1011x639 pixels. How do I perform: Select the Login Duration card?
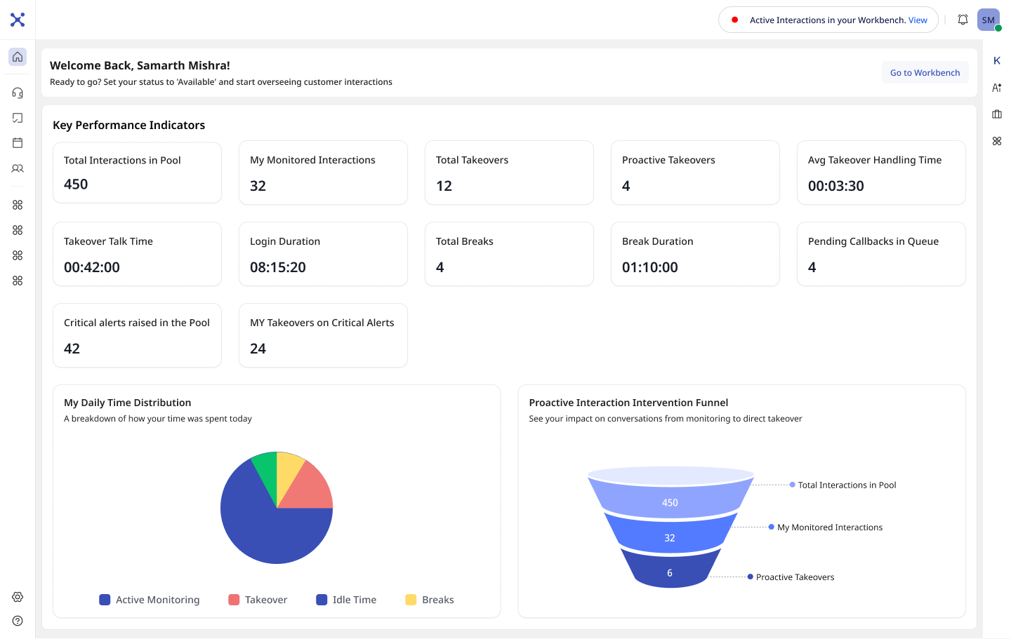pos(323,254)
